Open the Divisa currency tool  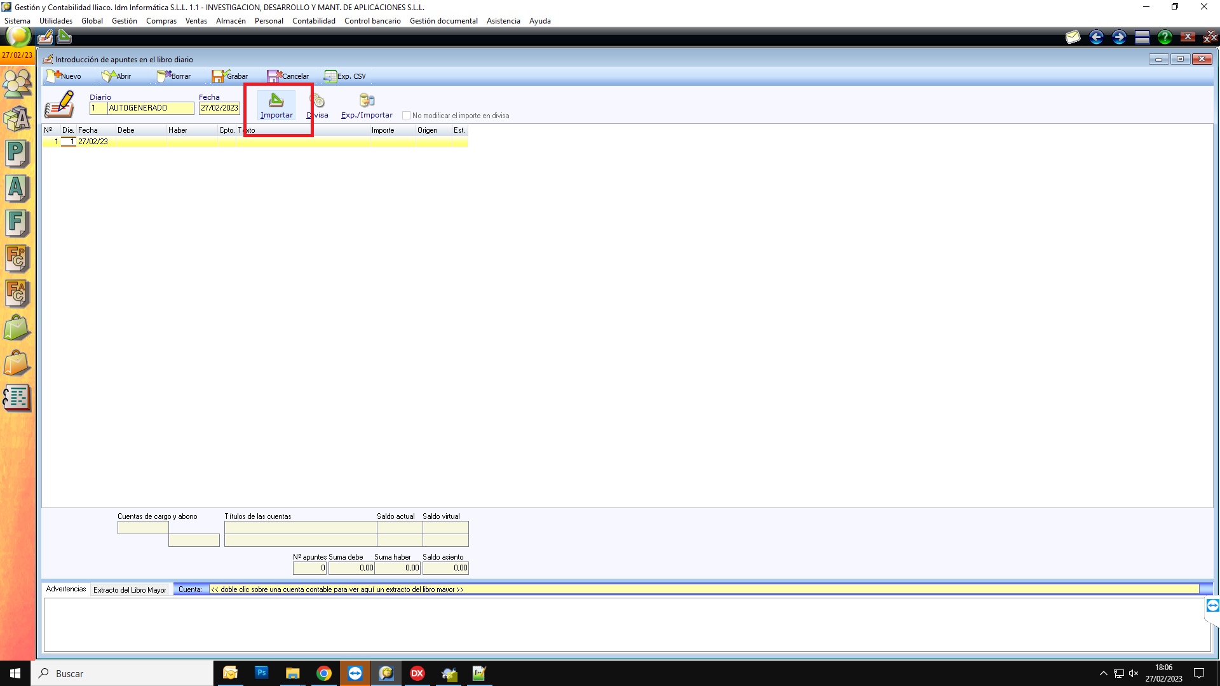[x=317, y=105]
